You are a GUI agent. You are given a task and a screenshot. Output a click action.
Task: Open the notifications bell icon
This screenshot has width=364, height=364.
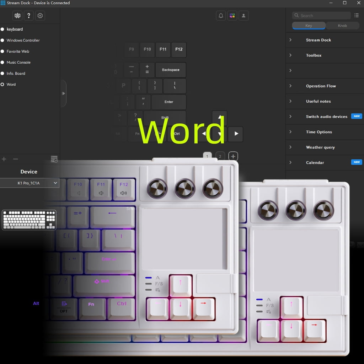pos(221,16)
